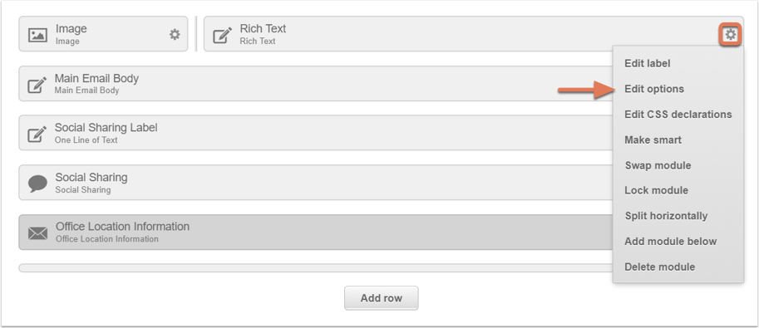
Task: Choose Add module below
Action: click(670, 242)
